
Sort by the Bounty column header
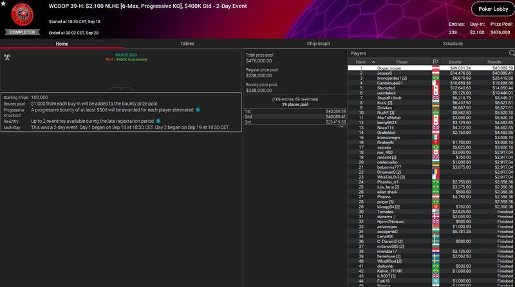pyautogui.click(x=455, y=62)
